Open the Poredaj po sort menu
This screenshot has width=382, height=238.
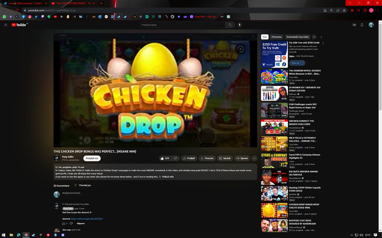tap(82, 185)
